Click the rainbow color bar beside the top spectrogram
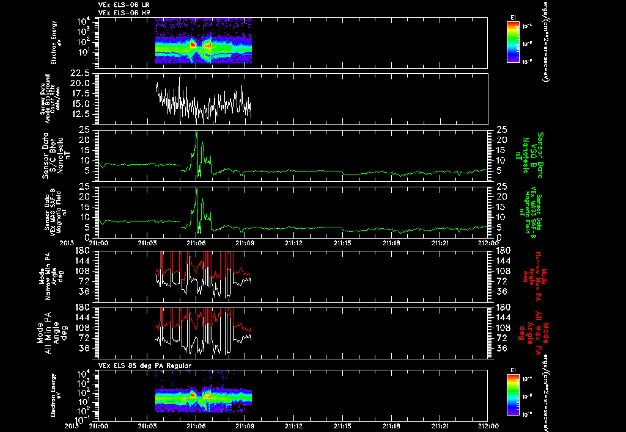This screenshot has width=626, height=432. pyautogui.click(x=513, y=42)
